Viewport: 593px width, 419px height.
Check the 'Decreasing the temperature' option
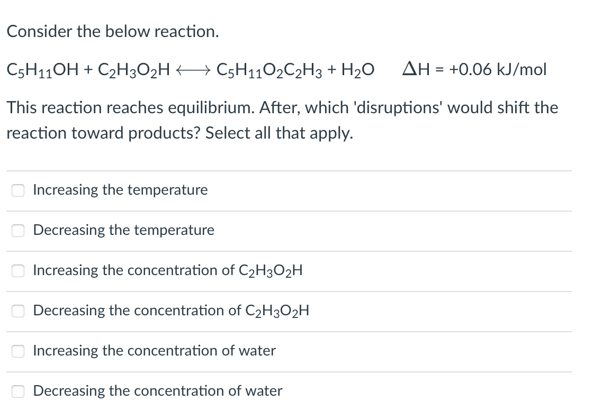coord(18,230)
